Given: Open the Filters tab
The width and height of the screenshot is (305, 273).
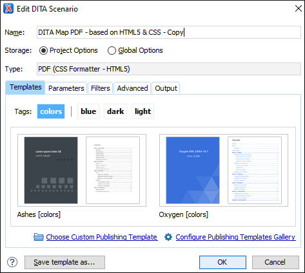Looking at the screenshot, I should click(101, 88).
